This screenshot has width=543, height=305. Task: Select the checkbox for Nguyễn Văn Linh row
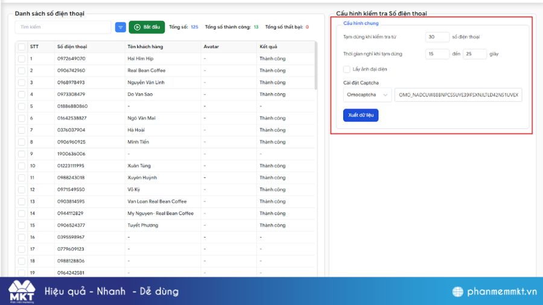[22, 83]
